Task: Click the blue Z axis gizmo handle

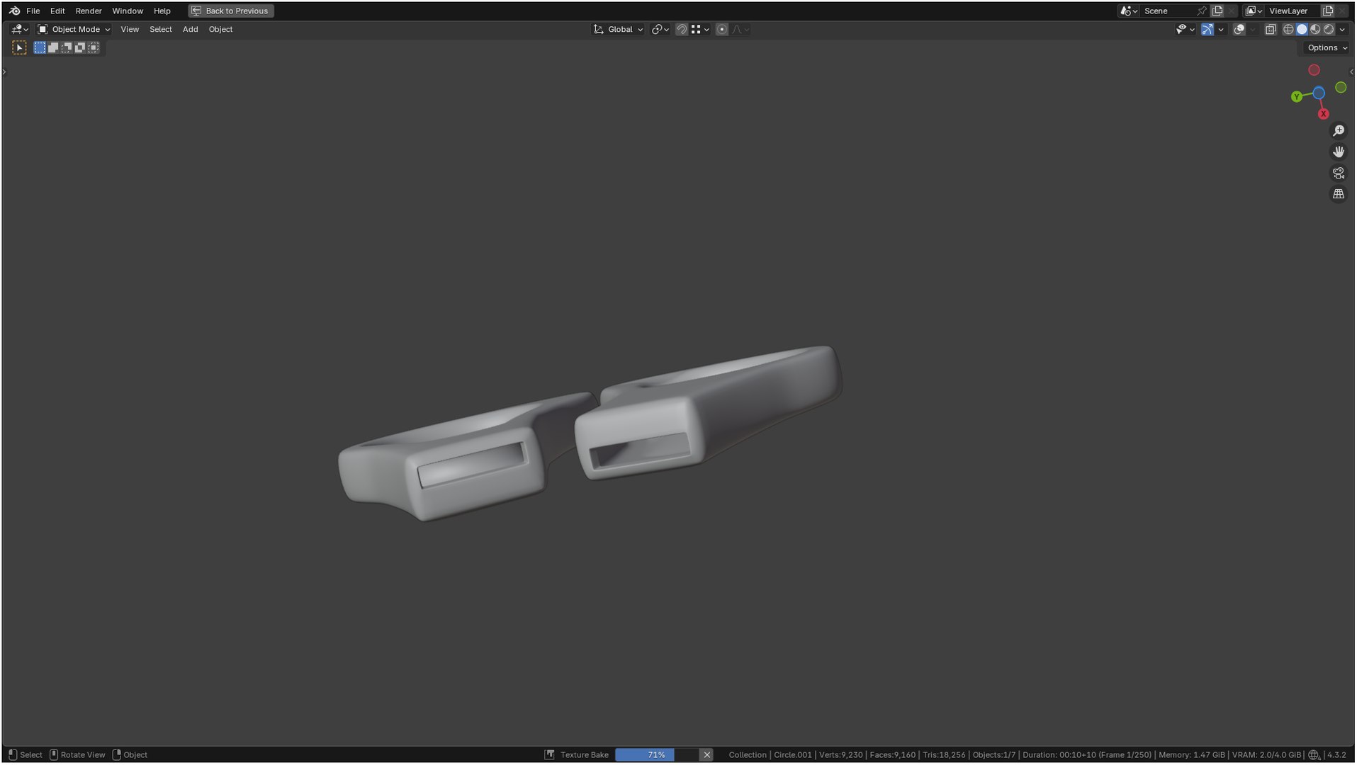Action: pyautogui.click(x=1319, y=93)
